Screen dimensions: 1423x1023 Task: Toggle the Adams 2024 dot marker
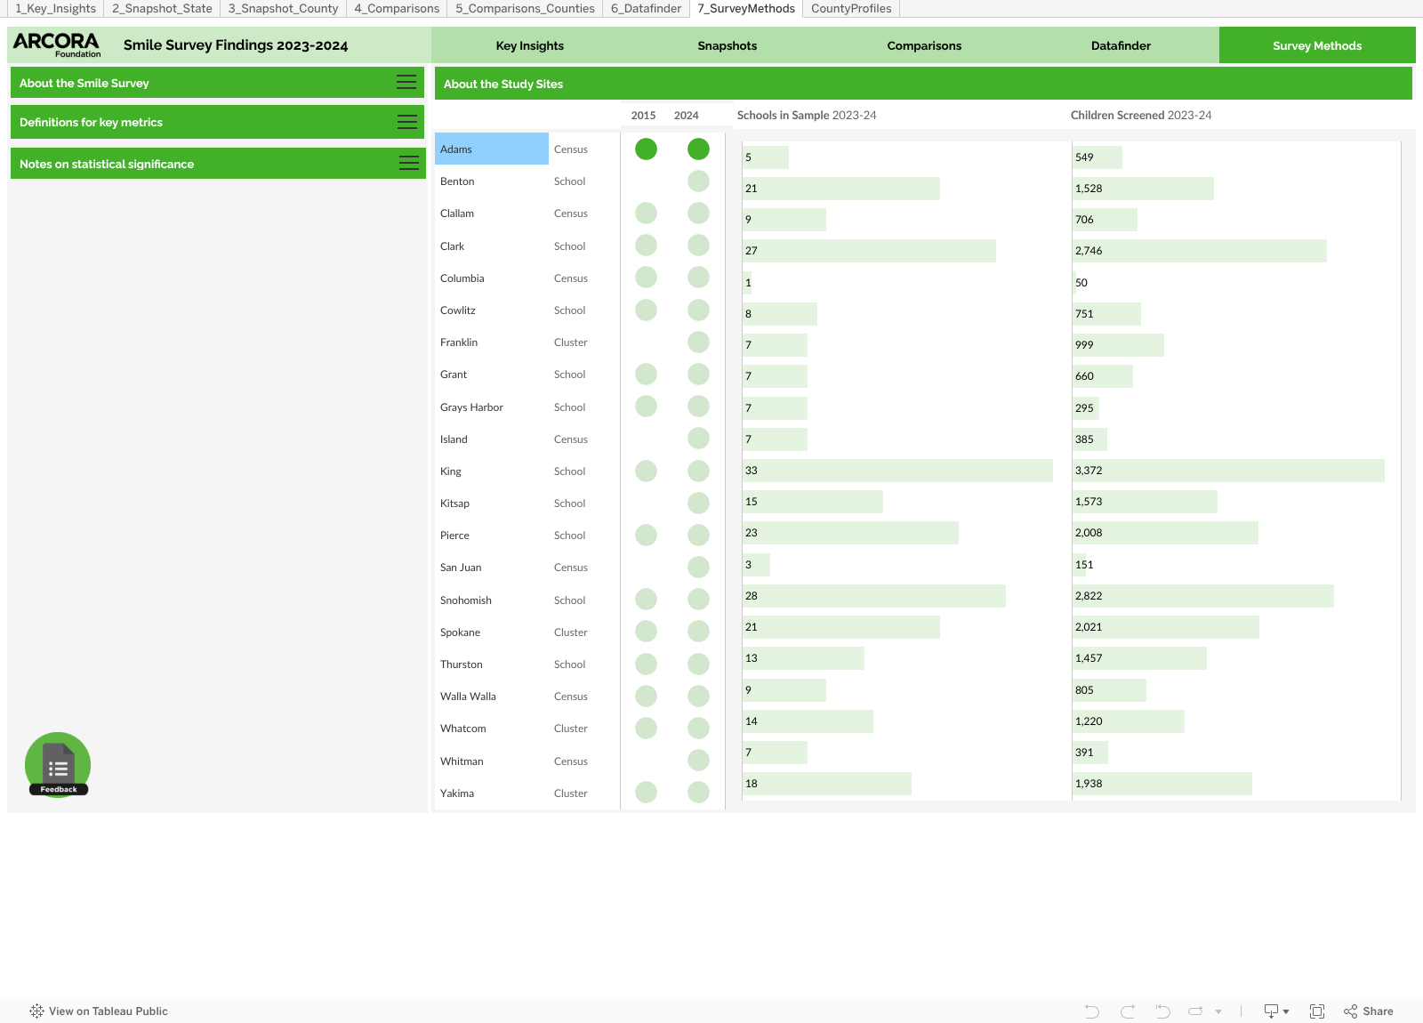click(698, 149)
